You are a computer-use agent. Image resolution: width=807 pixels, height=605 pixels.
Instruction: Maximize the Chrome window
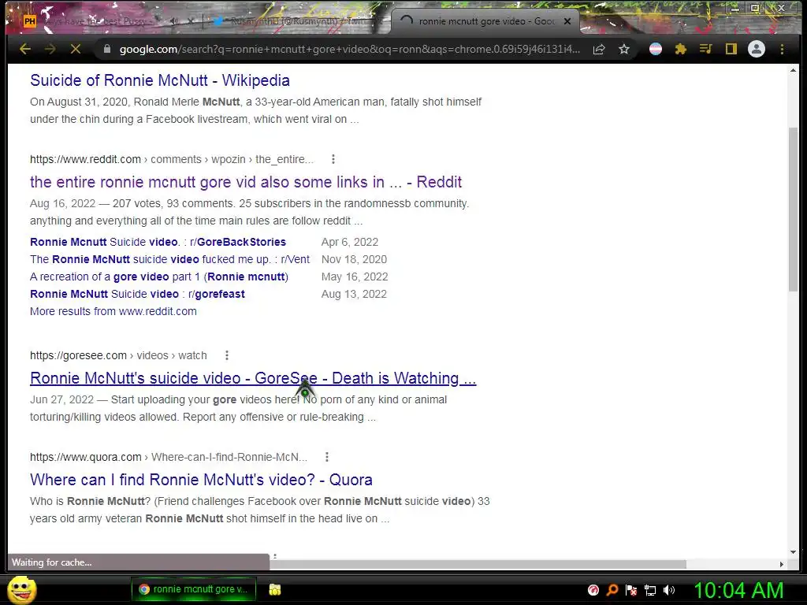click(x=754, y=8)
